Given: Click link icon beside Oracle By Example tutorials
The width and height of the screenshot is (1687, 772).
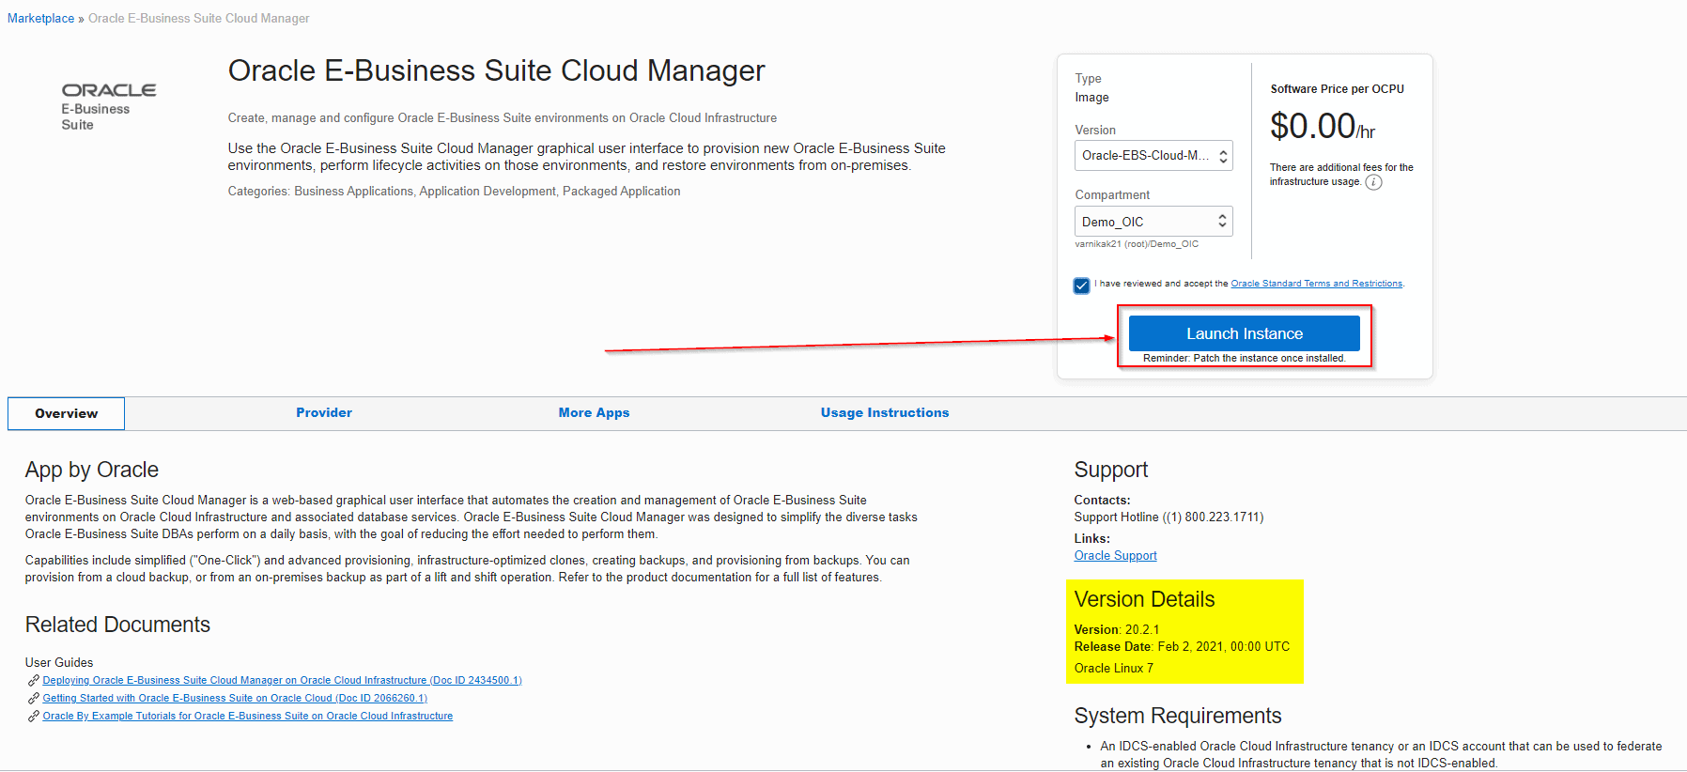Looking at the screenshot, I should [x=33, y=717].
